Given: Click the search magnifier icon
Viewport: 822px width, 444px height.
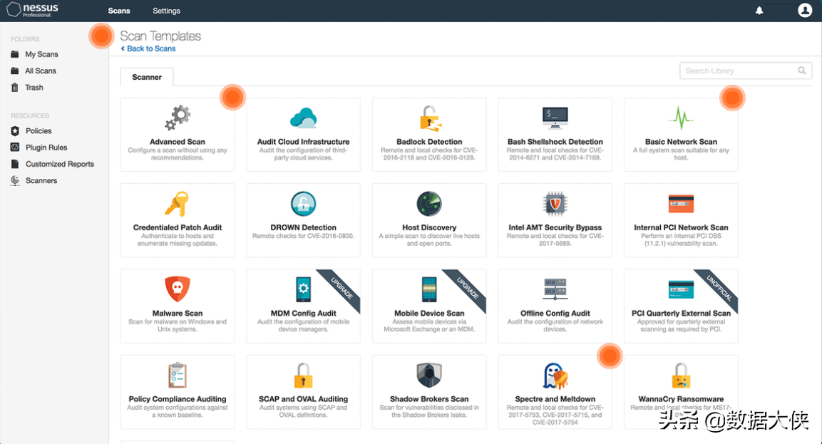Looking at the screenshot, I should tap(802, 71).
